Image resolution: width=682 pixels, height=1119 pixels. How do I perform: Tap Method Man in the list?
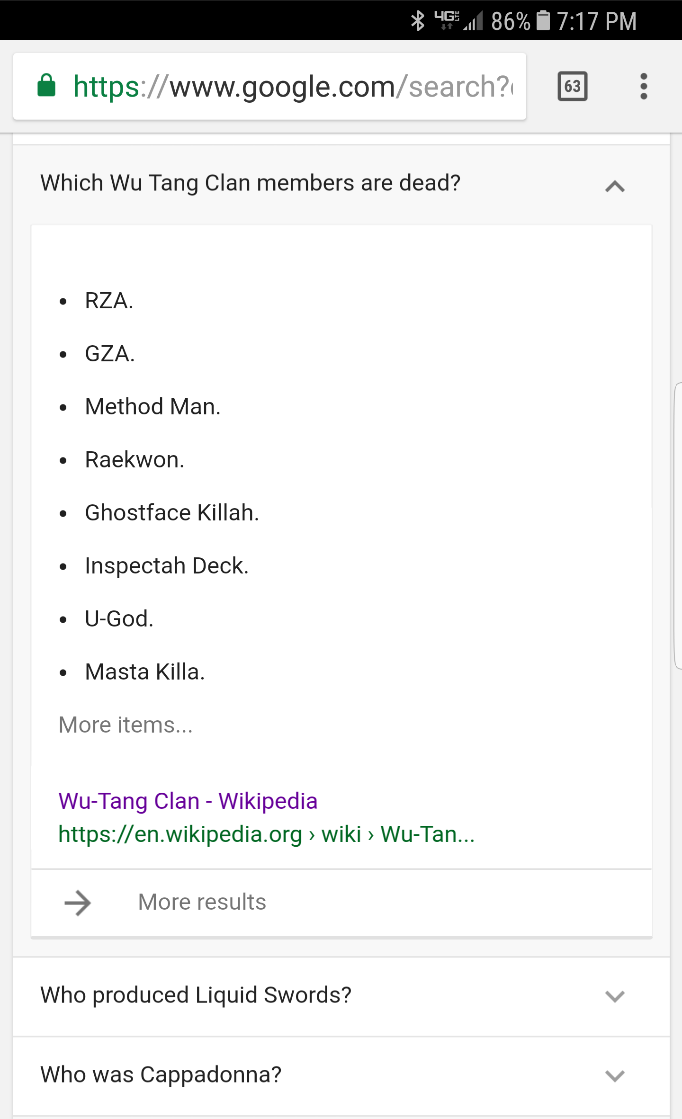pyautogui.click(x=153, y=407)
